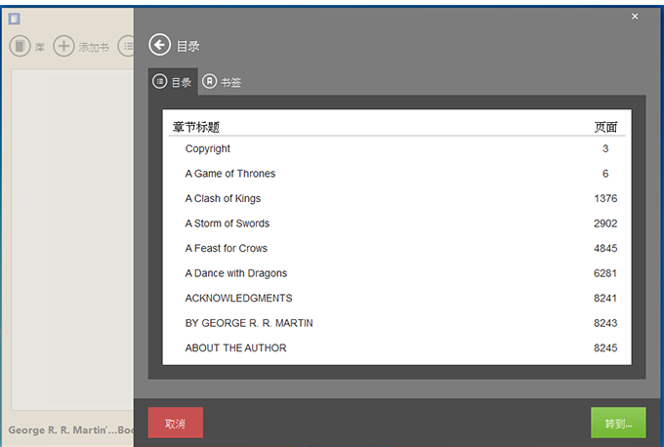Image resolution: width=664 pixels, height=447 pixels.
Task: Click the 章节标题 column header
Action: 196,127
